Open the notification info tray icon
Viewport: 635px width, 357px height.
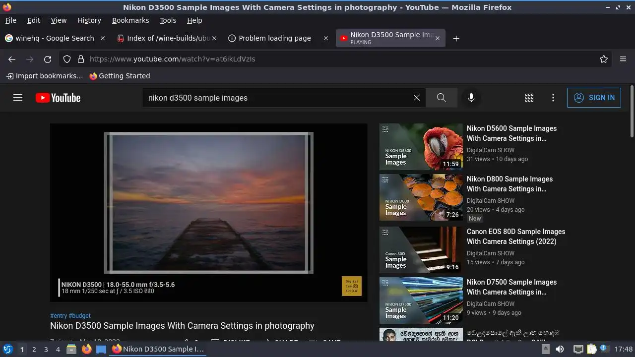[x=605, y=349]
